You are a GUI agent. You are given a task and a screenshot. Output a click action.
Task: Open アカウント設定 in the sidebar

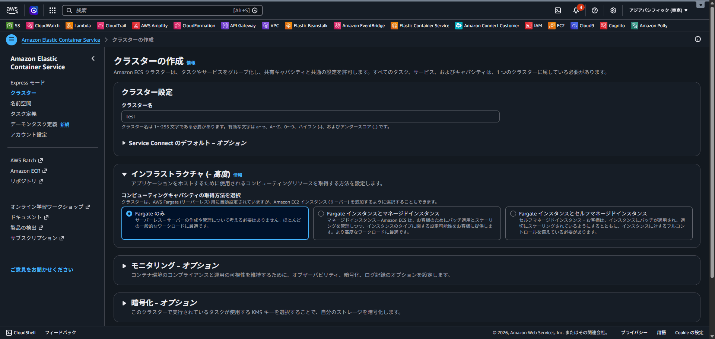(29, 135)
